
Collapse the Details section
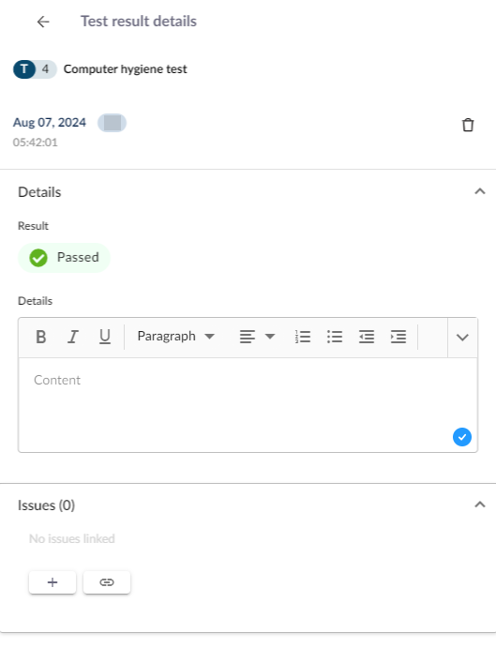coord(479,191)
